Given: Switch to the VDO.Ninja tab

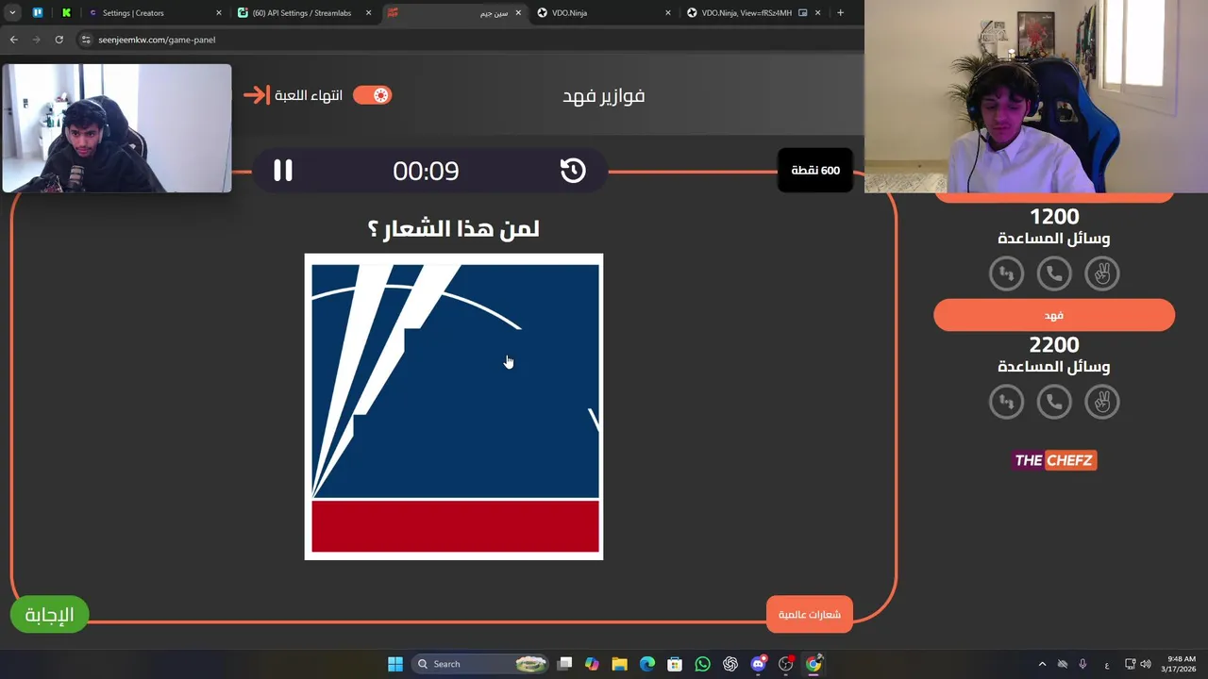Looking at the screenshot, I should click(x=604, y=13).
